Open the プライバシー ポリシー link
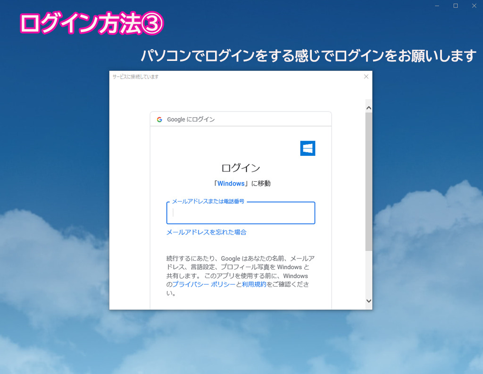The image size is (483, 374). click(204, 284)
